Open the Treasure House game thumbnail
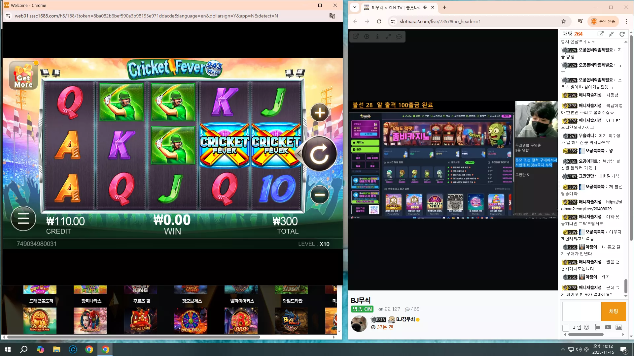The height and width of the screenshot is (356, 634). 40,320
